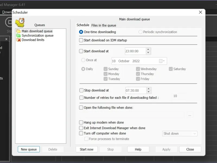Select the Download limits entry
The width and height of the screenshot is (217, 163).
(x=33, y=40)
